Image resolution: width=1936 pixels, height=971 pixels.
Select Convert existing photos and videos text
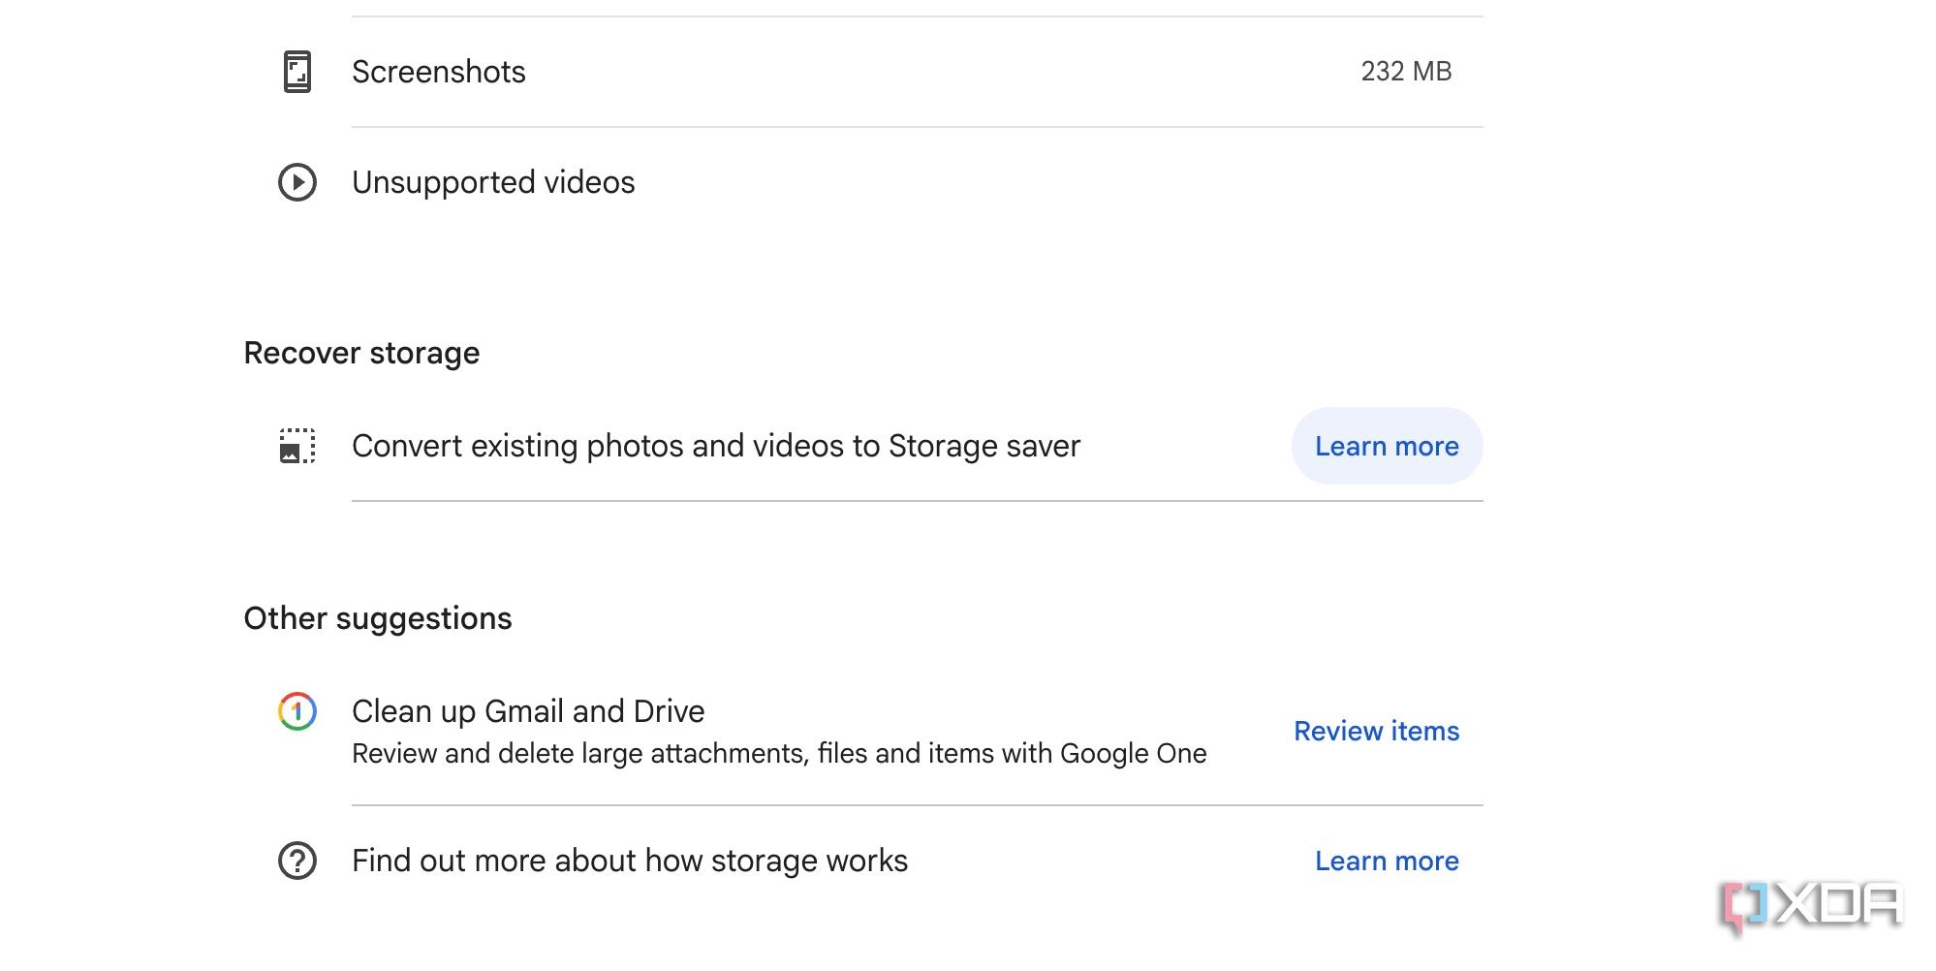pos(715,446)
